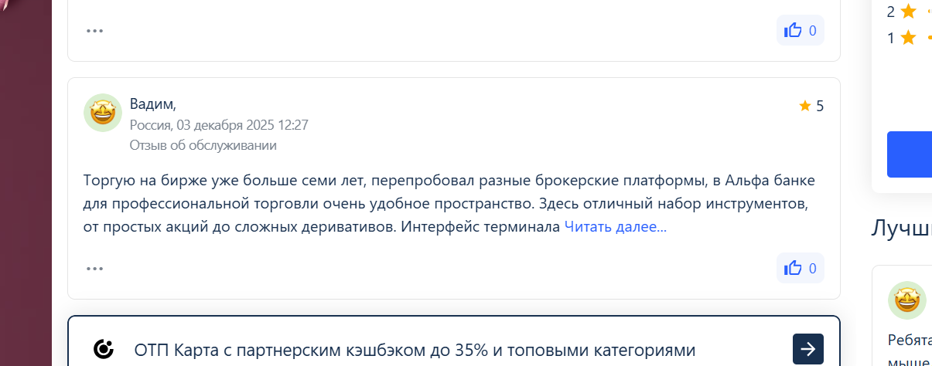This screenshot has width=932, height=366.
Task: Toggle thumbs-up like on Вадим's review
Action: [800, 269]
